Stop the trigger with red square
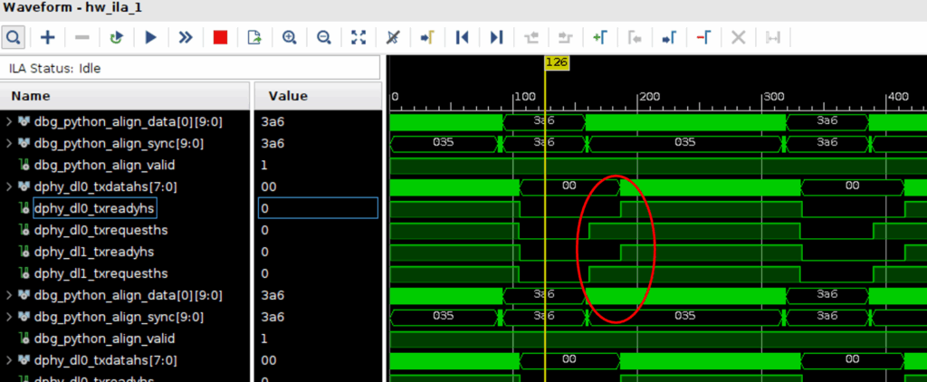 click(220, 38)
